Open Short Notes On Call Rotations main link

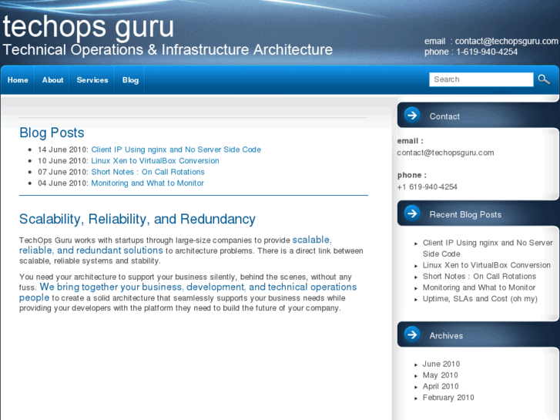click(x=148, y=172)
